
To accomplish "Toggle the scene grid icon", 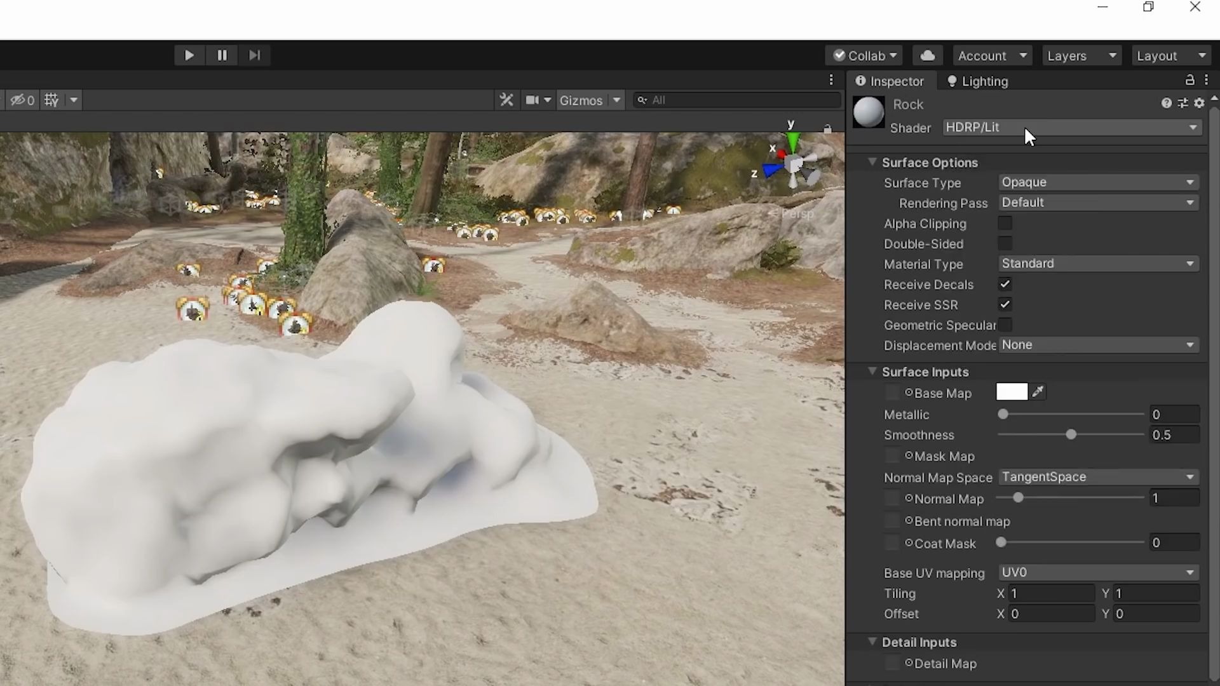I will click(x=52, y=100).
